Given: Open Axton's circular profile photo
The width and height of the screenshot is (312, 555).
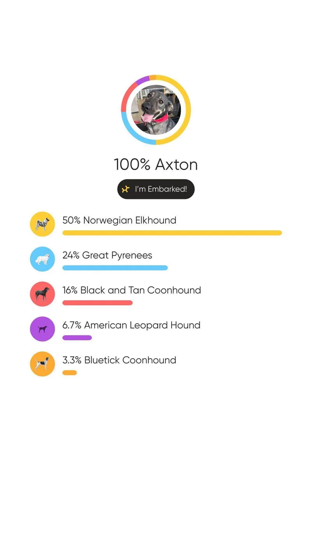Looking at the screenshot, I should pos(156,110).
